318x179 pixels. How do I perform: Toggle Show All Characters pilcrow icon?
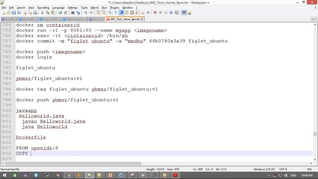click(116, 13)
